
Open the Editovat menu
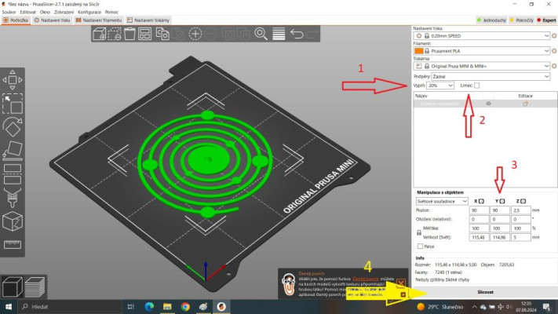[27, 12]
